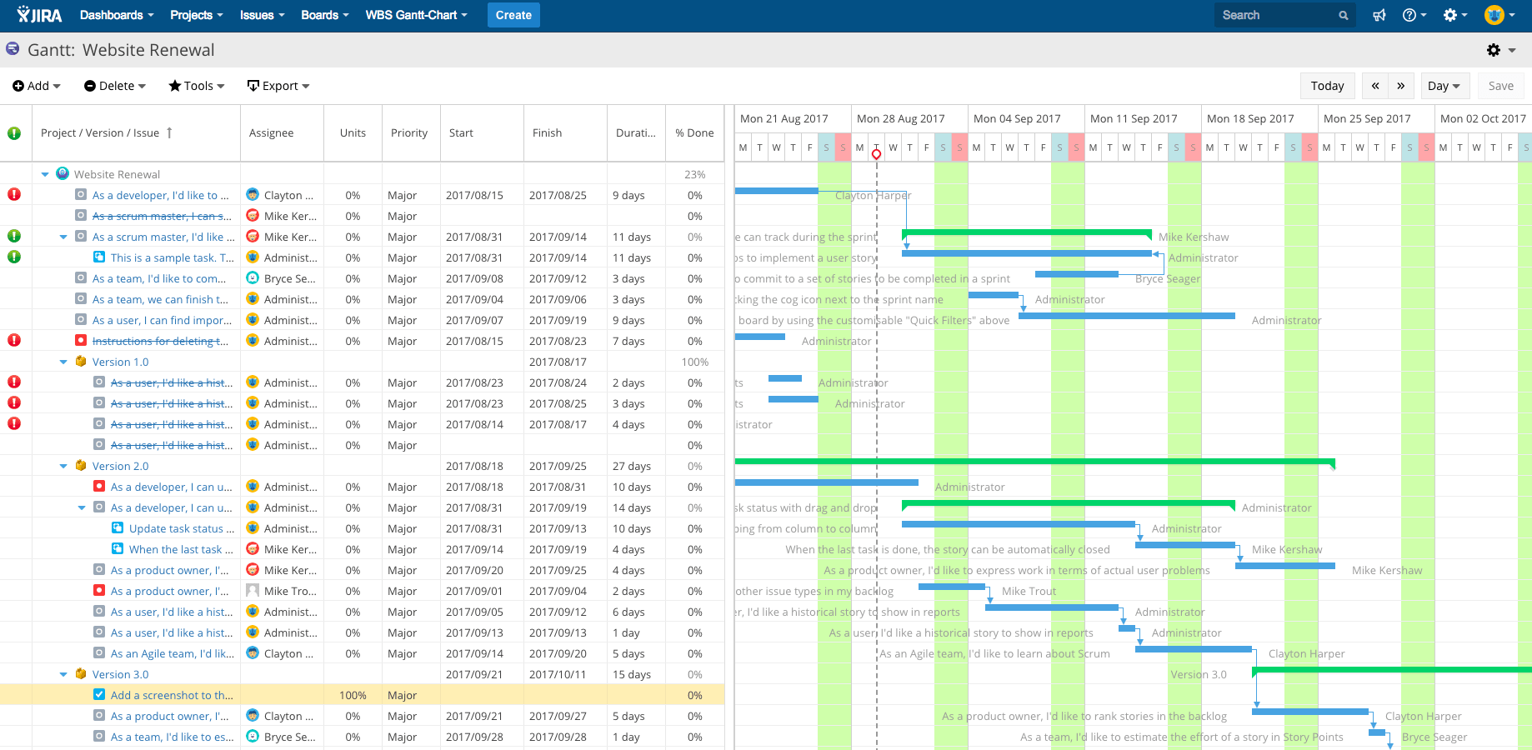Click the red alert icon beside 'As a developer' row

click(14, 194)
